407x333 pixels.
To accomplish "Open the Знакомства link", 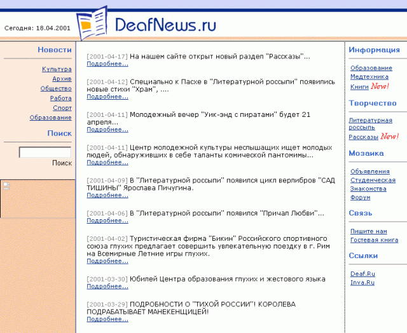I will pyautogui.click(x=368, y=189).
